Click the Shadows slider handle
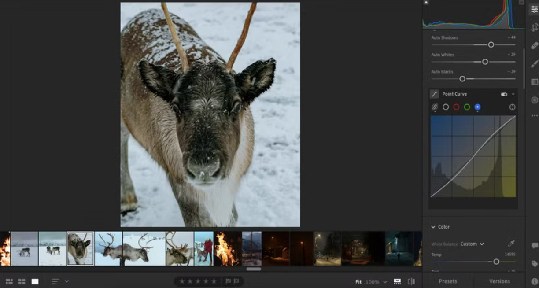Image resolution: width=539 pixels, height=288 pixels. tap(491, 45)
